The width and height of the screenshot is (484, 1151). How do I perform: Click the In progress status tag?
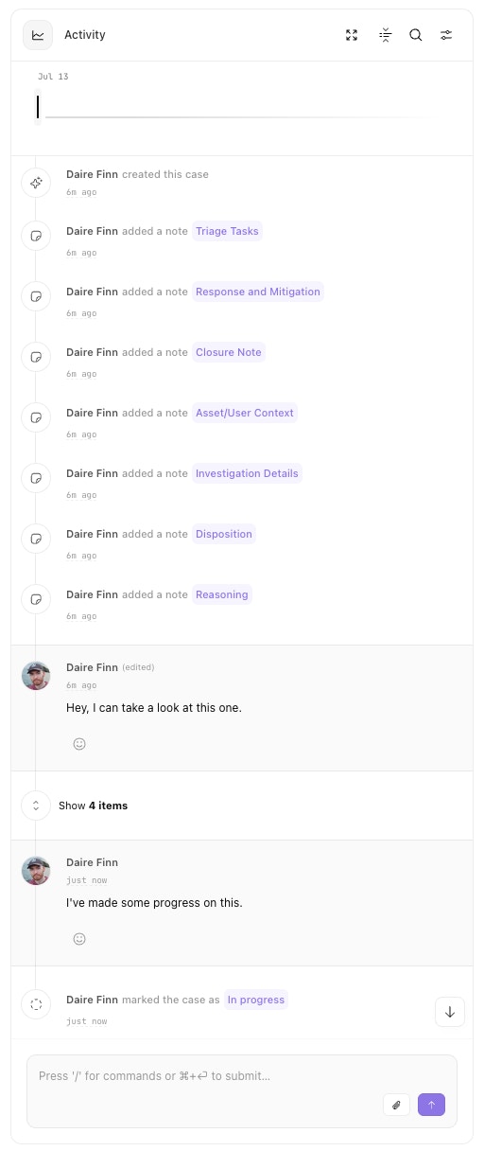point(256,1000)
